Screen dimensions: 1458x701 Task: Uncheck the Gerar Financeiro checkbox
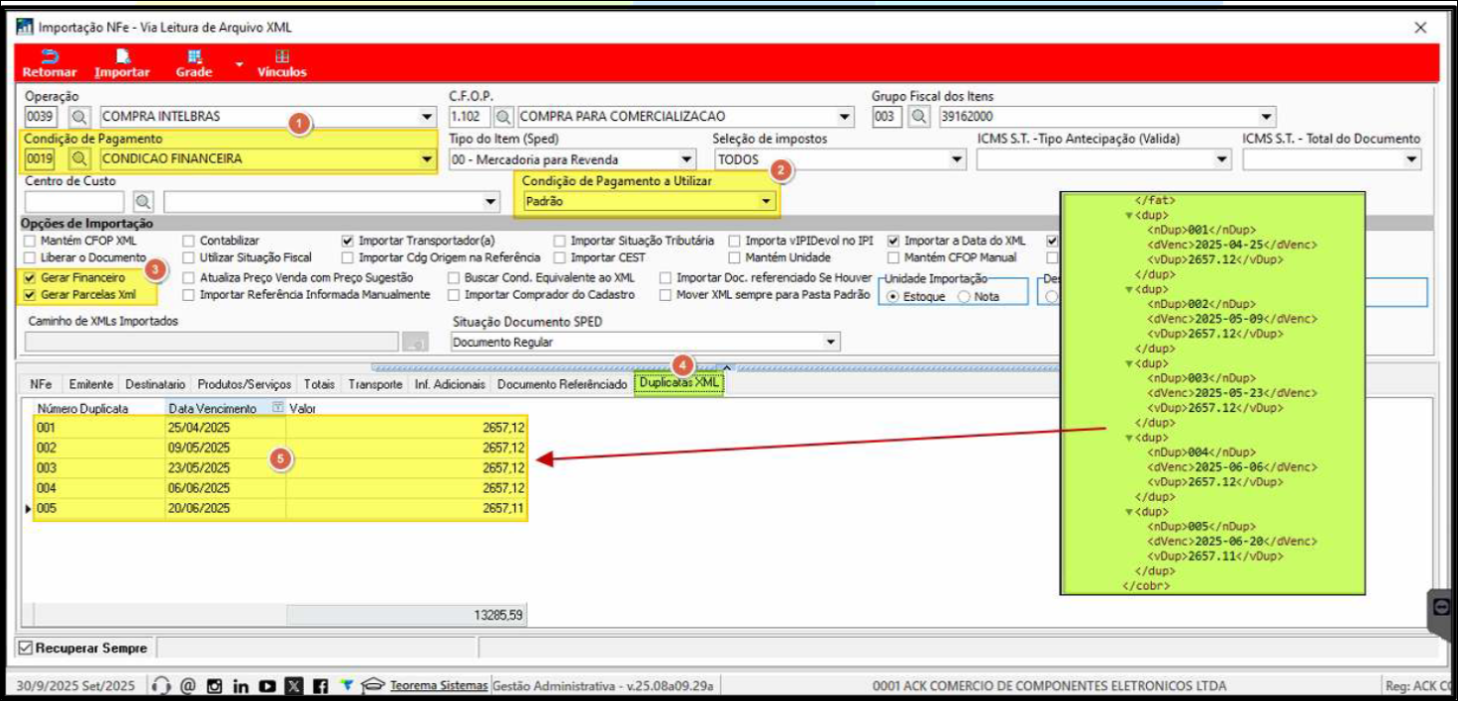32,278
